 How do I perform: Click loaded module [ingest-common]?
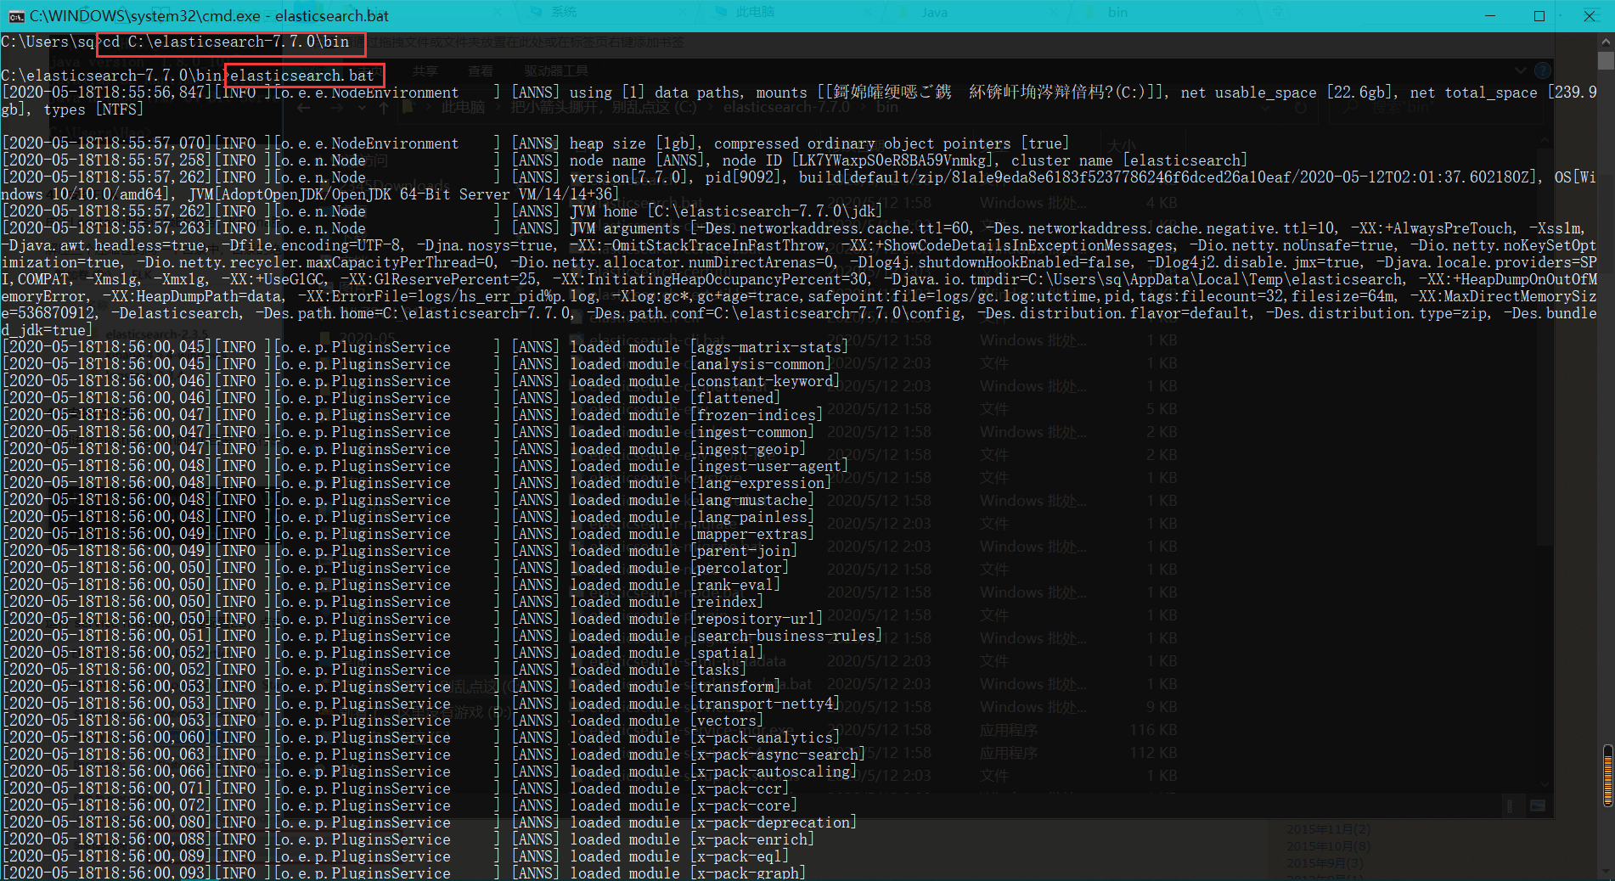(692, 432)
